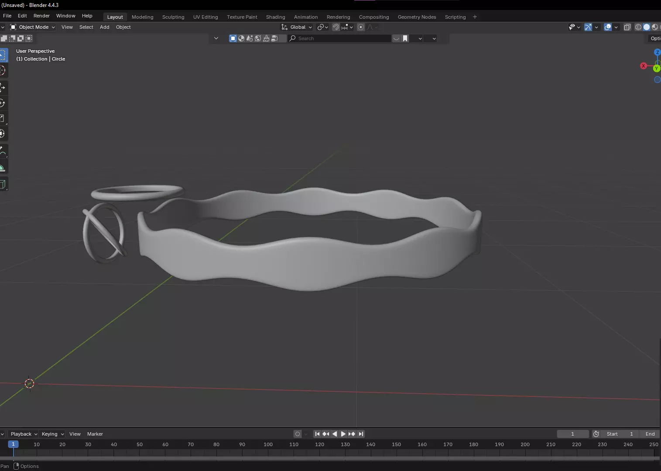Open the Render menu
661x471 pixels.
click(41, 16)
